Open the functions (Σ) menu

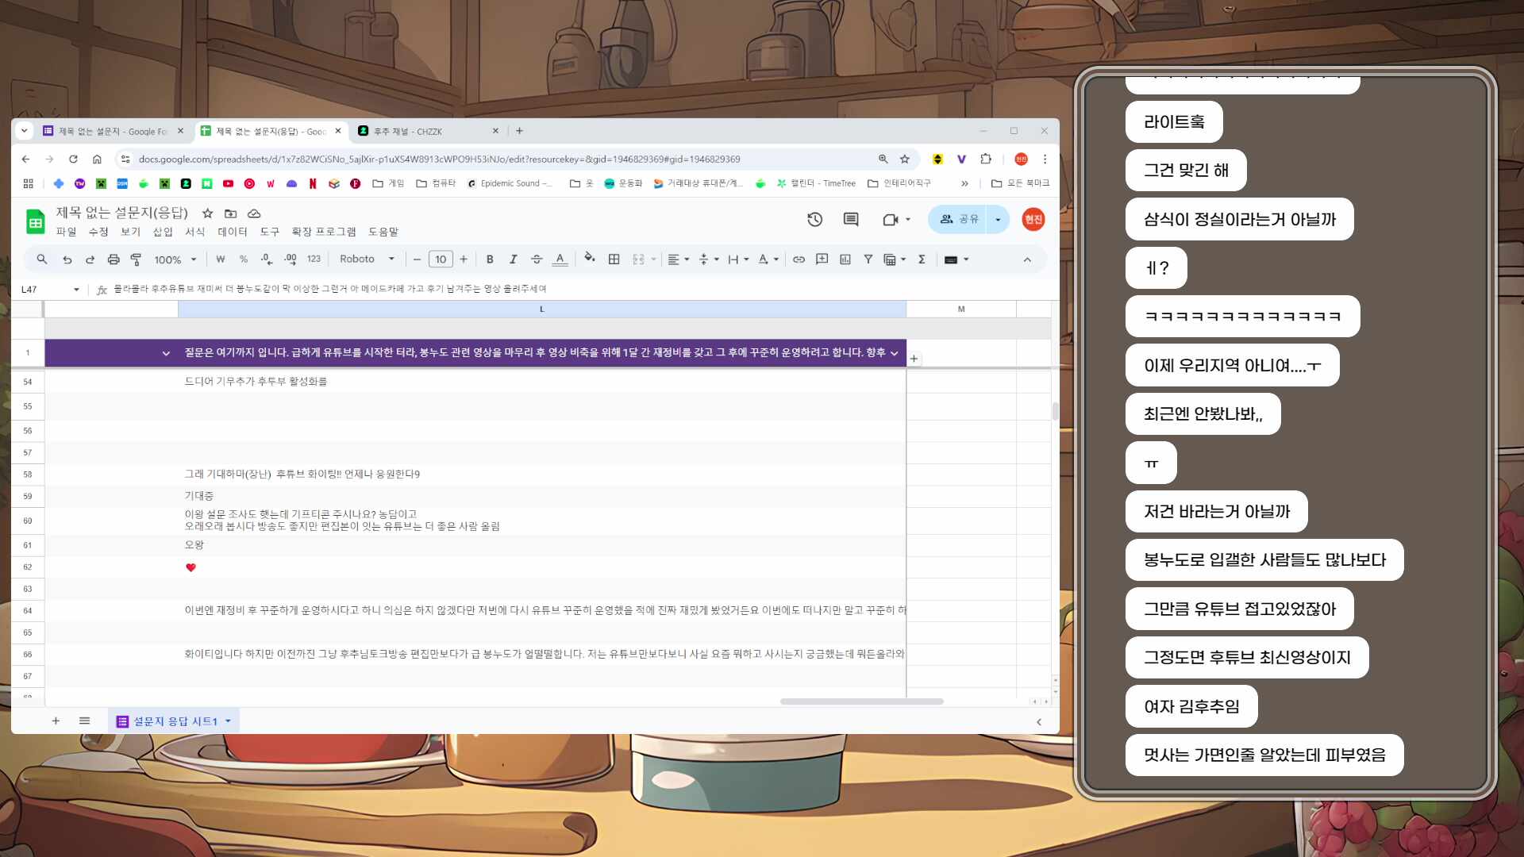click(922, 259)
